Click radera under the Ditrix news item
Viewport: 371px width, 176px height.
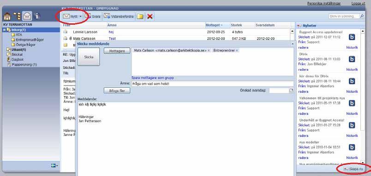tap(303, 69)
